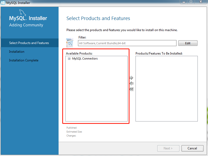The image size is (208, 156).
Task: Click the Next button
Action: click(168, 148)
